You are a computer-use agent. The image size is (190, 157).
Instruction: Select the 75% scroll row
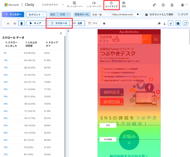coord(32,154)
